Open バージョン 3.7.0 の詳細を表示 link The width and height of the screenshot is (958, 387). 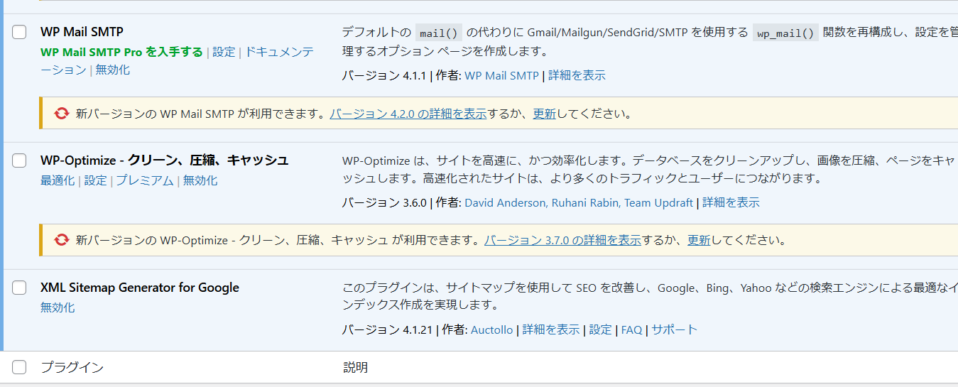click(x=563, y=240)
